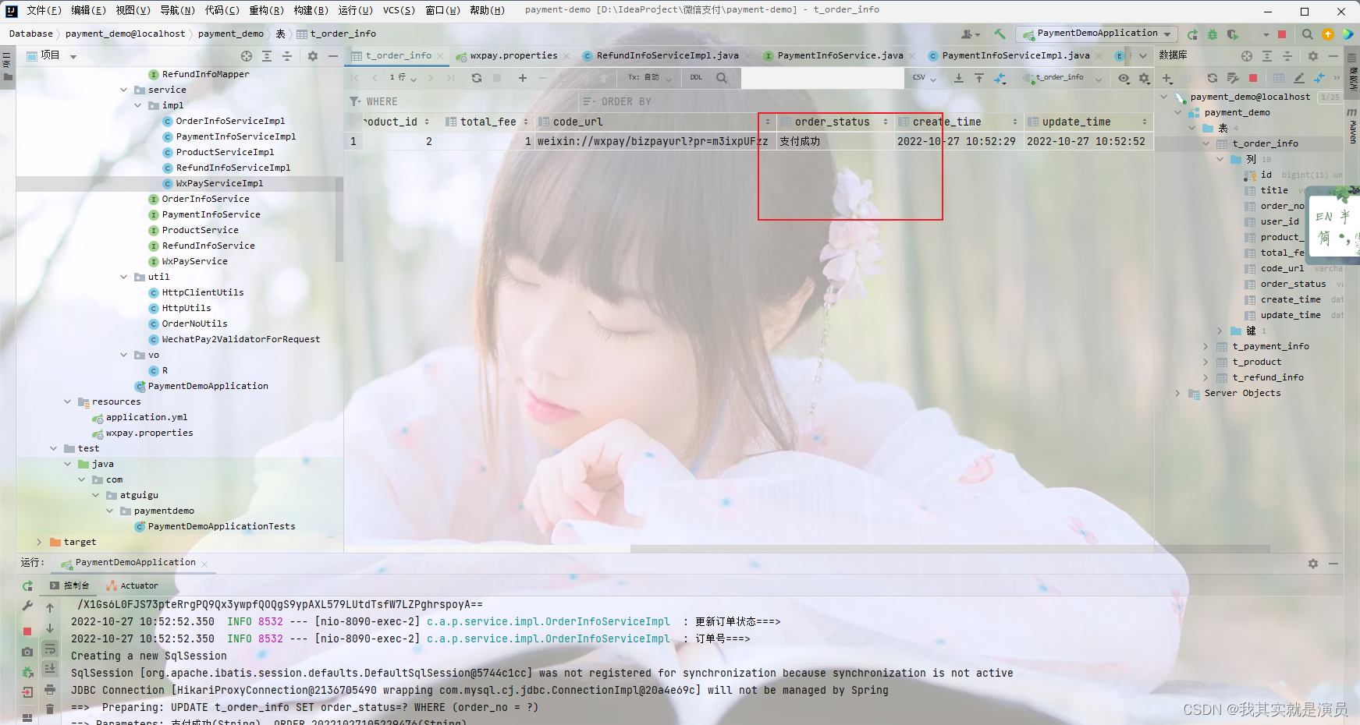Toggle scroll to end in the console
Screen dimensions: 1360x725
(x=50, y=669)
